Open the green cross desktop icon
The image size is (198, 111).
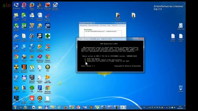(48, 37)
